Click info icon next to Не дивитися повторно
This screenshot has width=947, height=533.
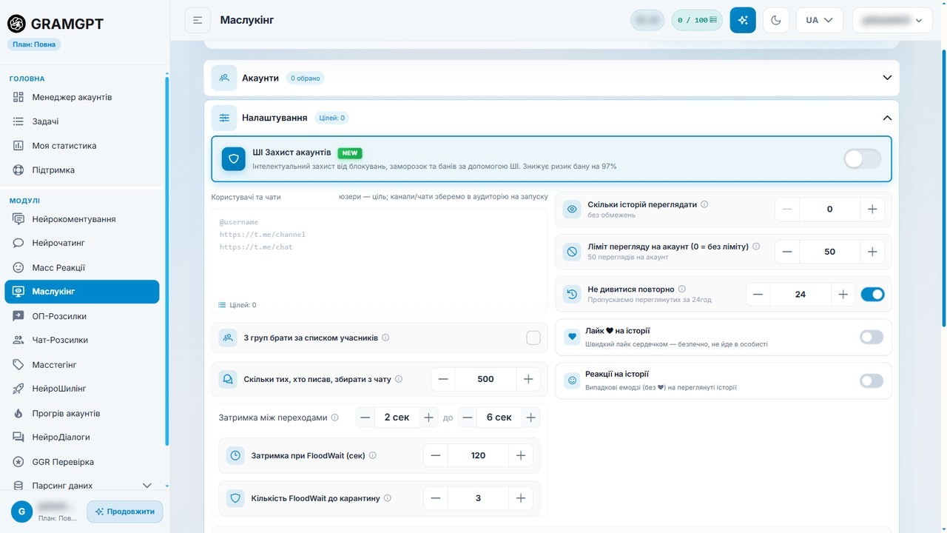[x=681, y=289]
